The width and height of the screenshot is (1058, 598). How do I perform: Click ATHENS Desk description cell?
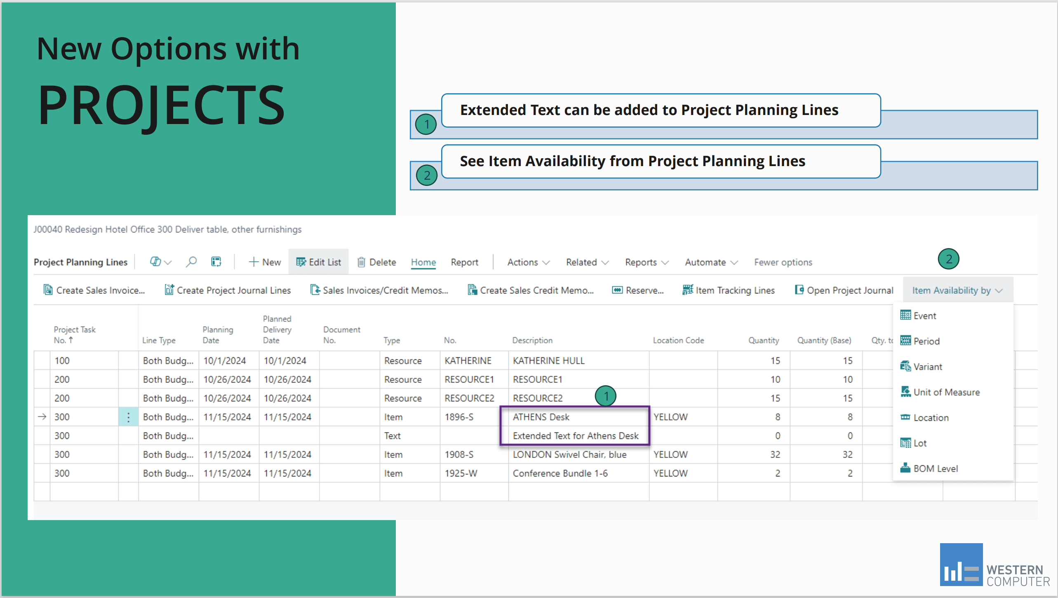point(578,417)
